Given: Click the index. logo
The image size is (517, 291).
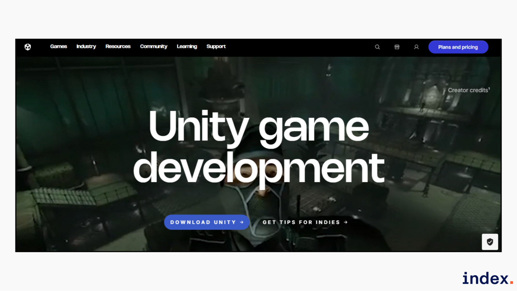Looking at the screenshot, I should coord(488,278).
